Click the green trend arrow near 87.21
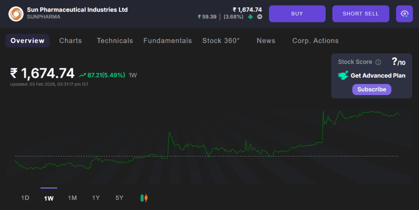 [82, 75]
